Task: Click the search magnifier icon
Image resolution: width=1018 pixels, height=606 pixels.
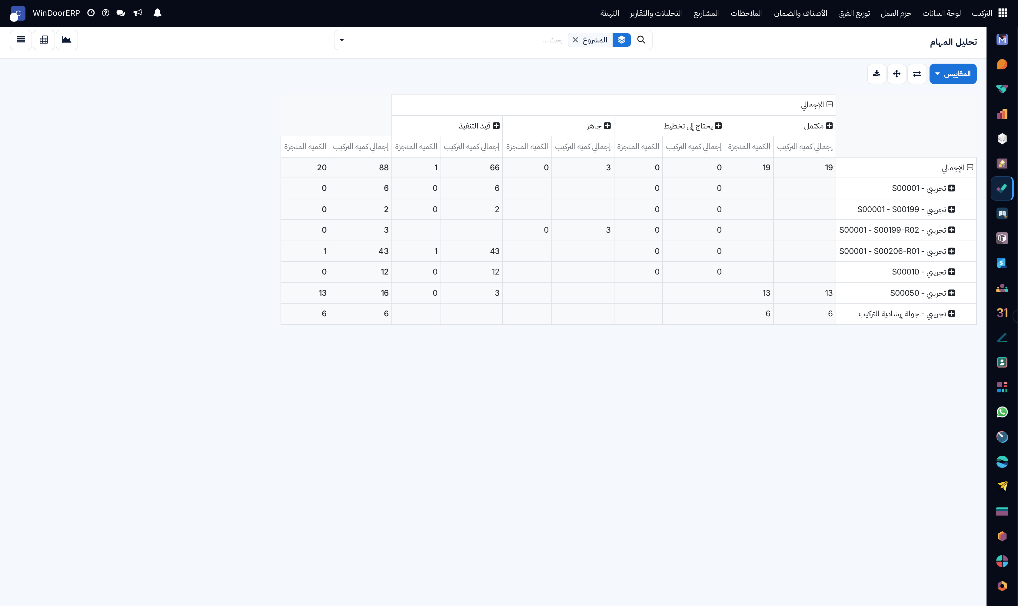Action: click(x=641, y=40)
